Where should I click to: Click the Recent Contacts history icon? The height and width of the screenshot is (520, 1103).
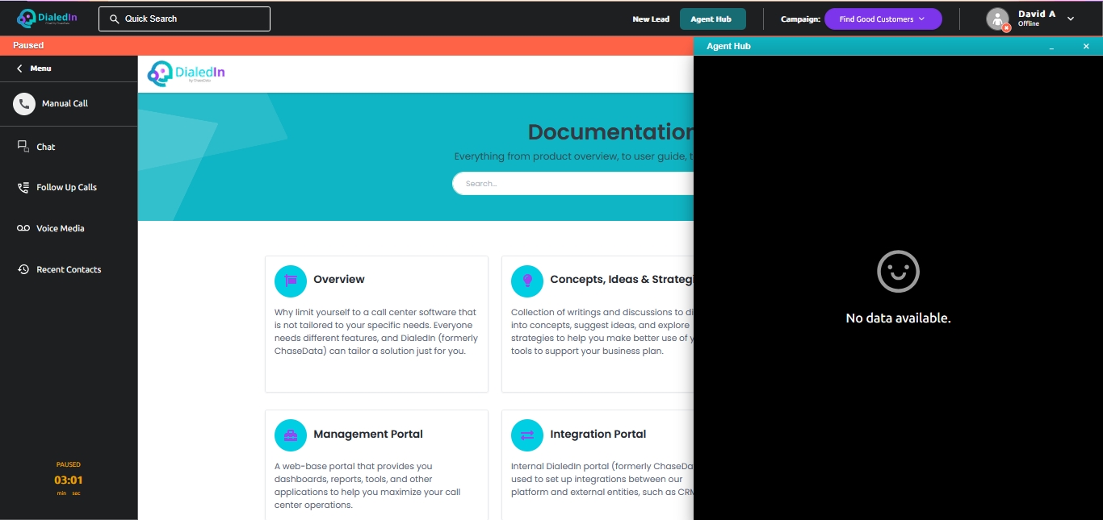tap(23, 269)
